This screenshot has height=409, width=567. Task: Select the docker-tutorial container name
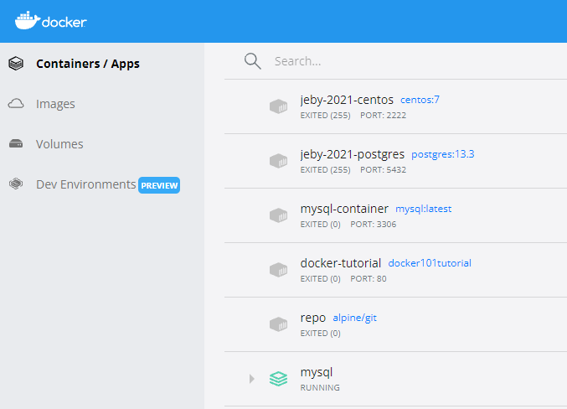pos(341,263)
